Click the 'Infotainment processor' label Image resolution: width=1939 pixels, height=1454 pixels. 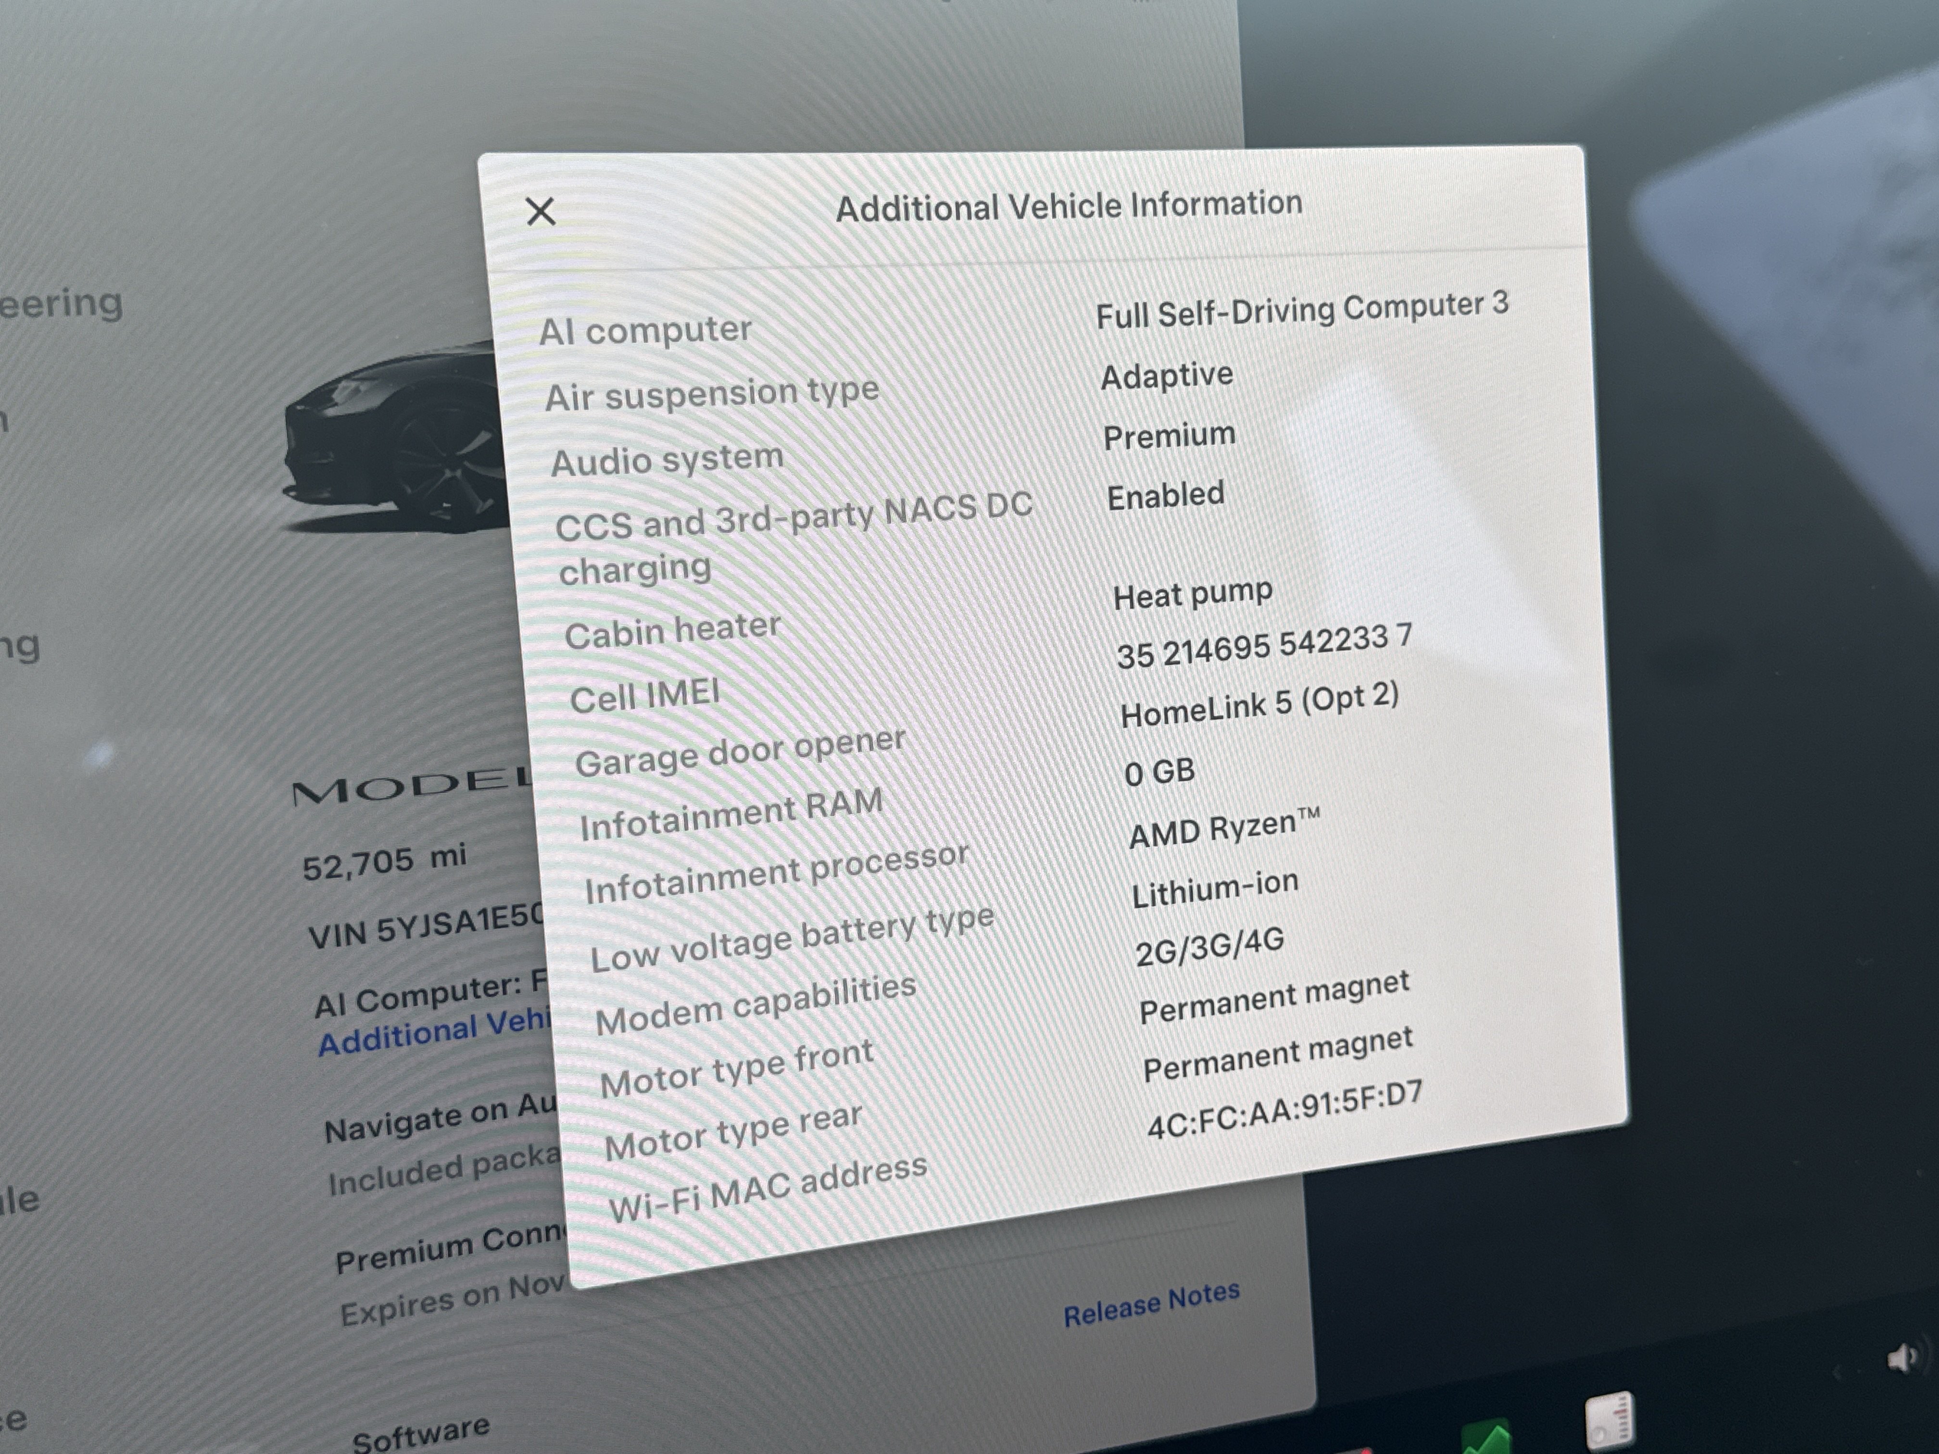(x=777, y=874)
